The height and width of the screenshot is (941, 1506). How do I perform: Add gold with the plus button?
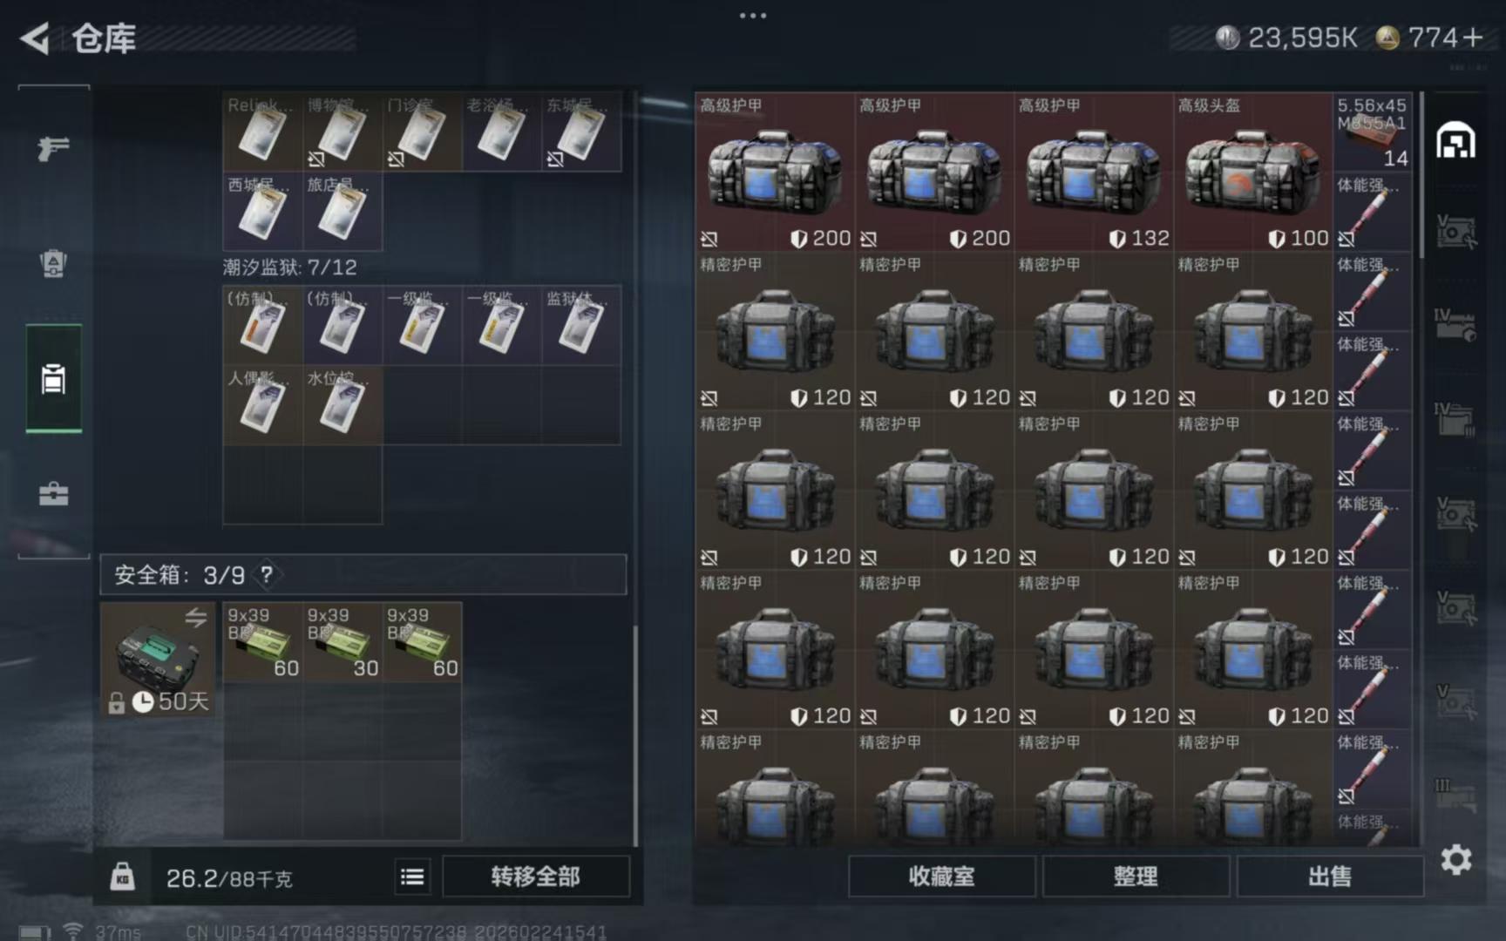click(x=1473, y=37)
